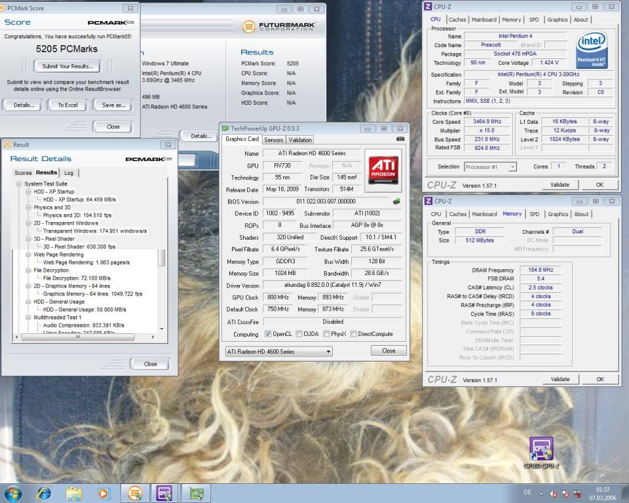Click Close in the Result Details window
The width and height of the screenshot is (629, 503).
pos(150,363)
